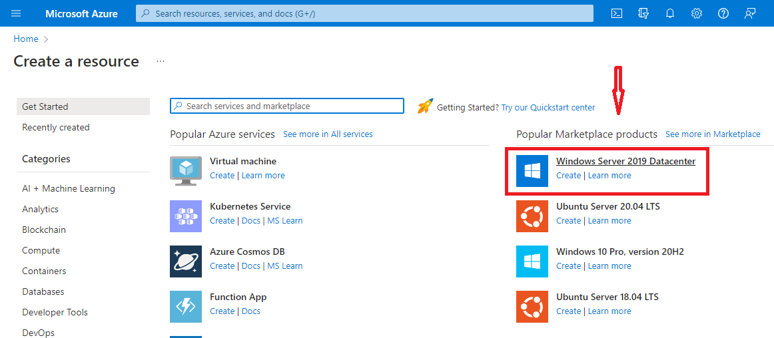Open the Databases category
The image size is (774, 338).
click(43, 292)
